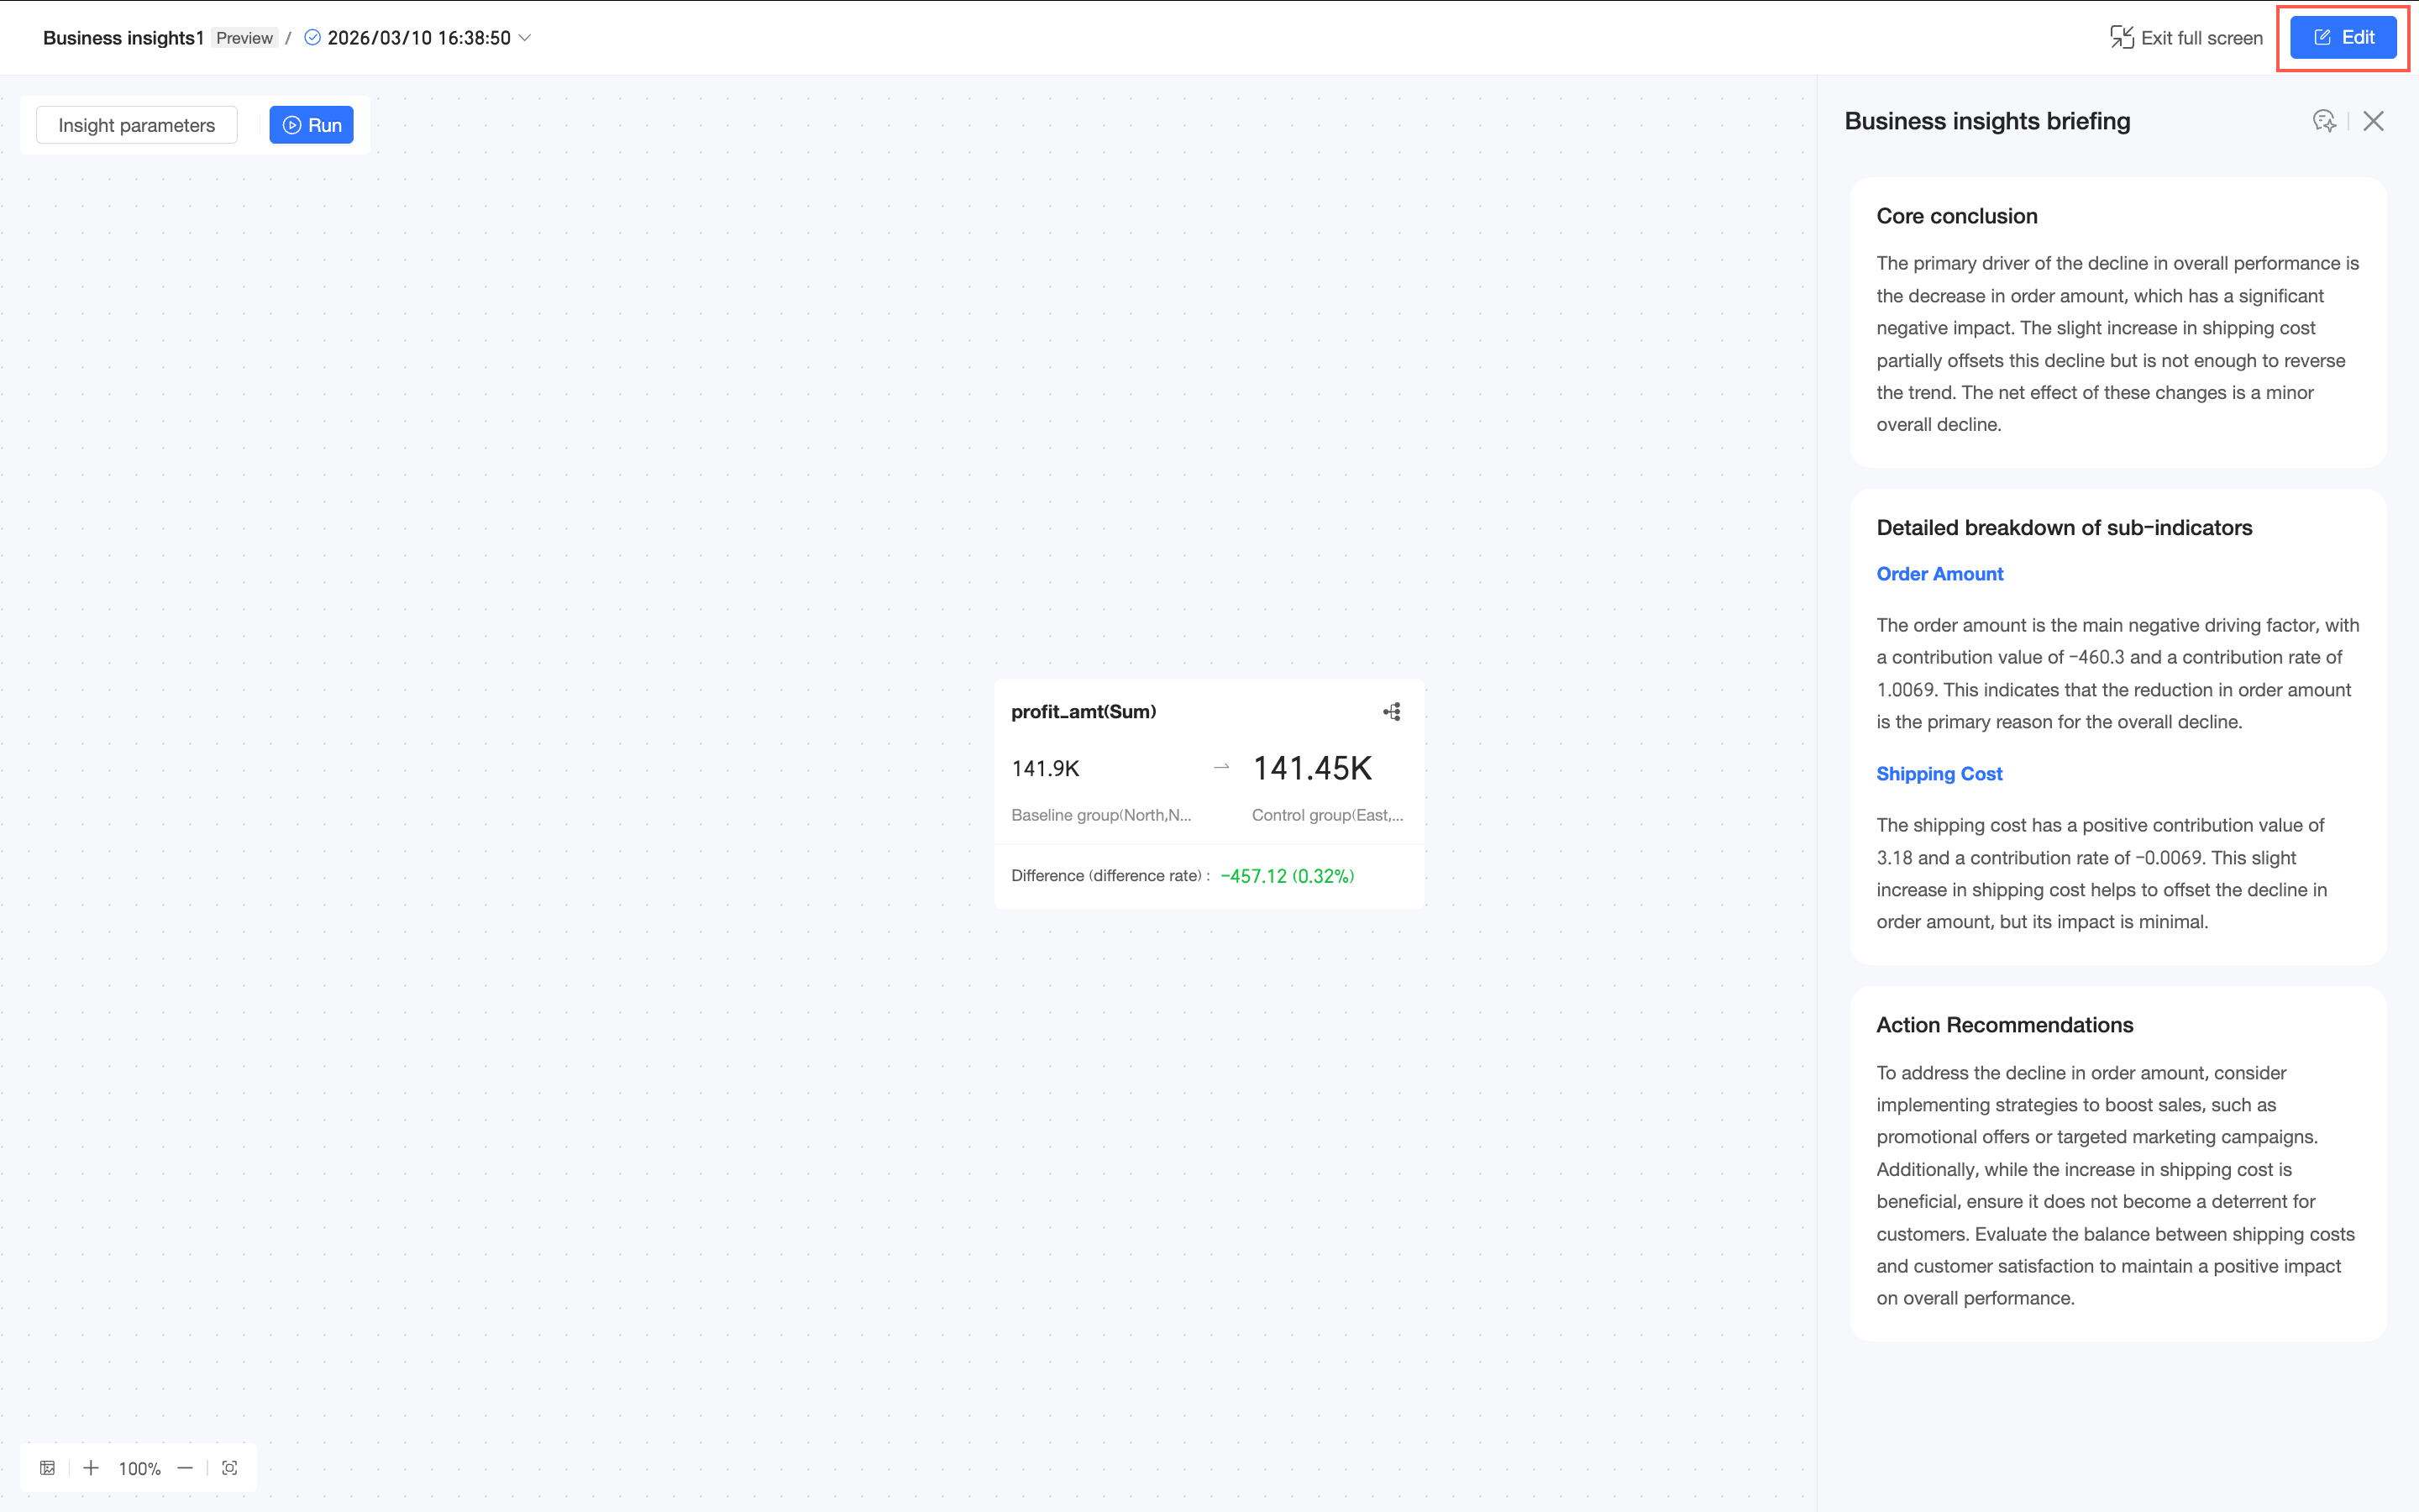This screenshot has height=1512, width=2419.
Task: Click the AI feedback icon in briefing header
Action: point(2324,121)
